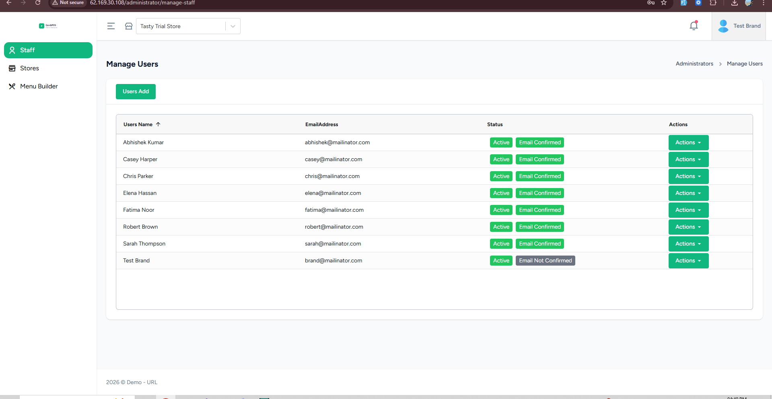Open Actions menu for Robert Brown
This screenshot has height=399, width=772.
click(688, 227)
